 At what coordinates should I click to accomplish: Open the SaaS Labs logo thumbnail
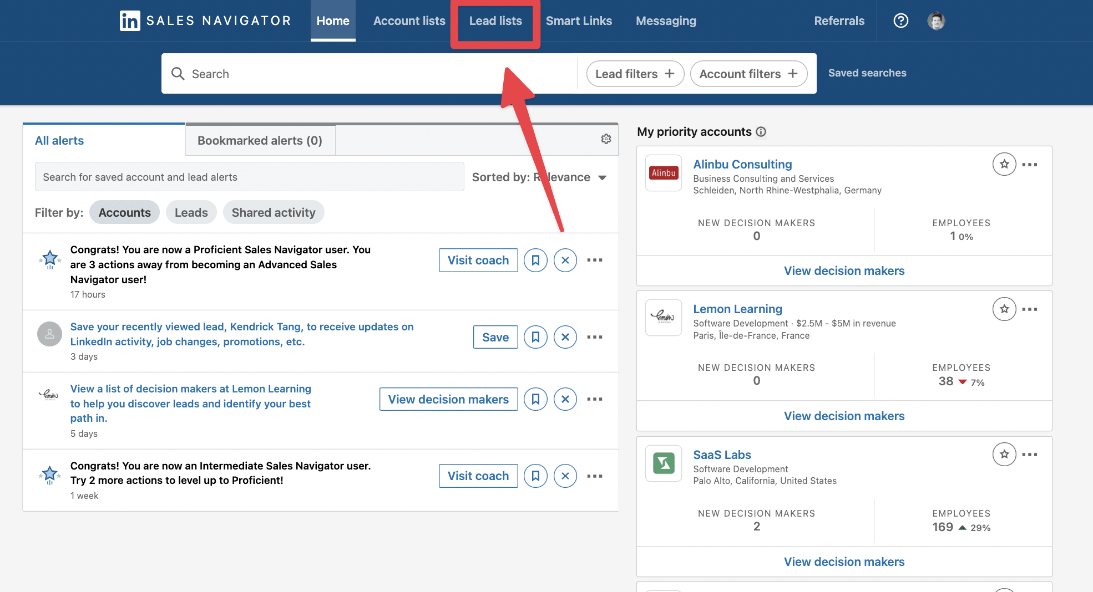[x=664, y=463]
